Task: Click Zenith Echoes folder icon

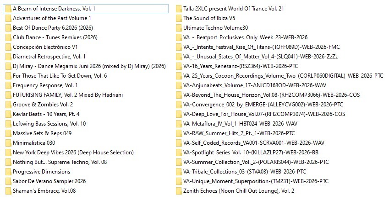Action: point(179,191)
